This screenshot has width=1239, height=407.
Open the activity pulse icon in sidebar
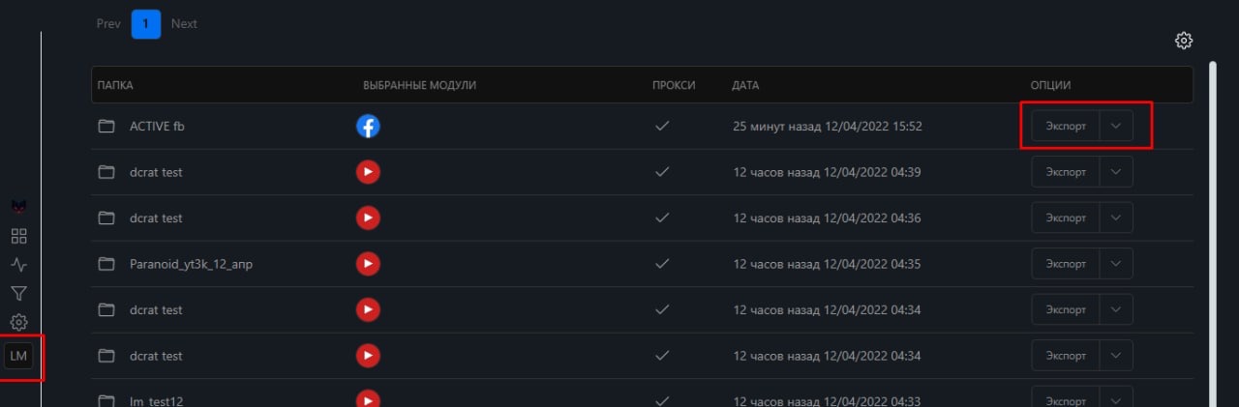click(x=18, y=264)
